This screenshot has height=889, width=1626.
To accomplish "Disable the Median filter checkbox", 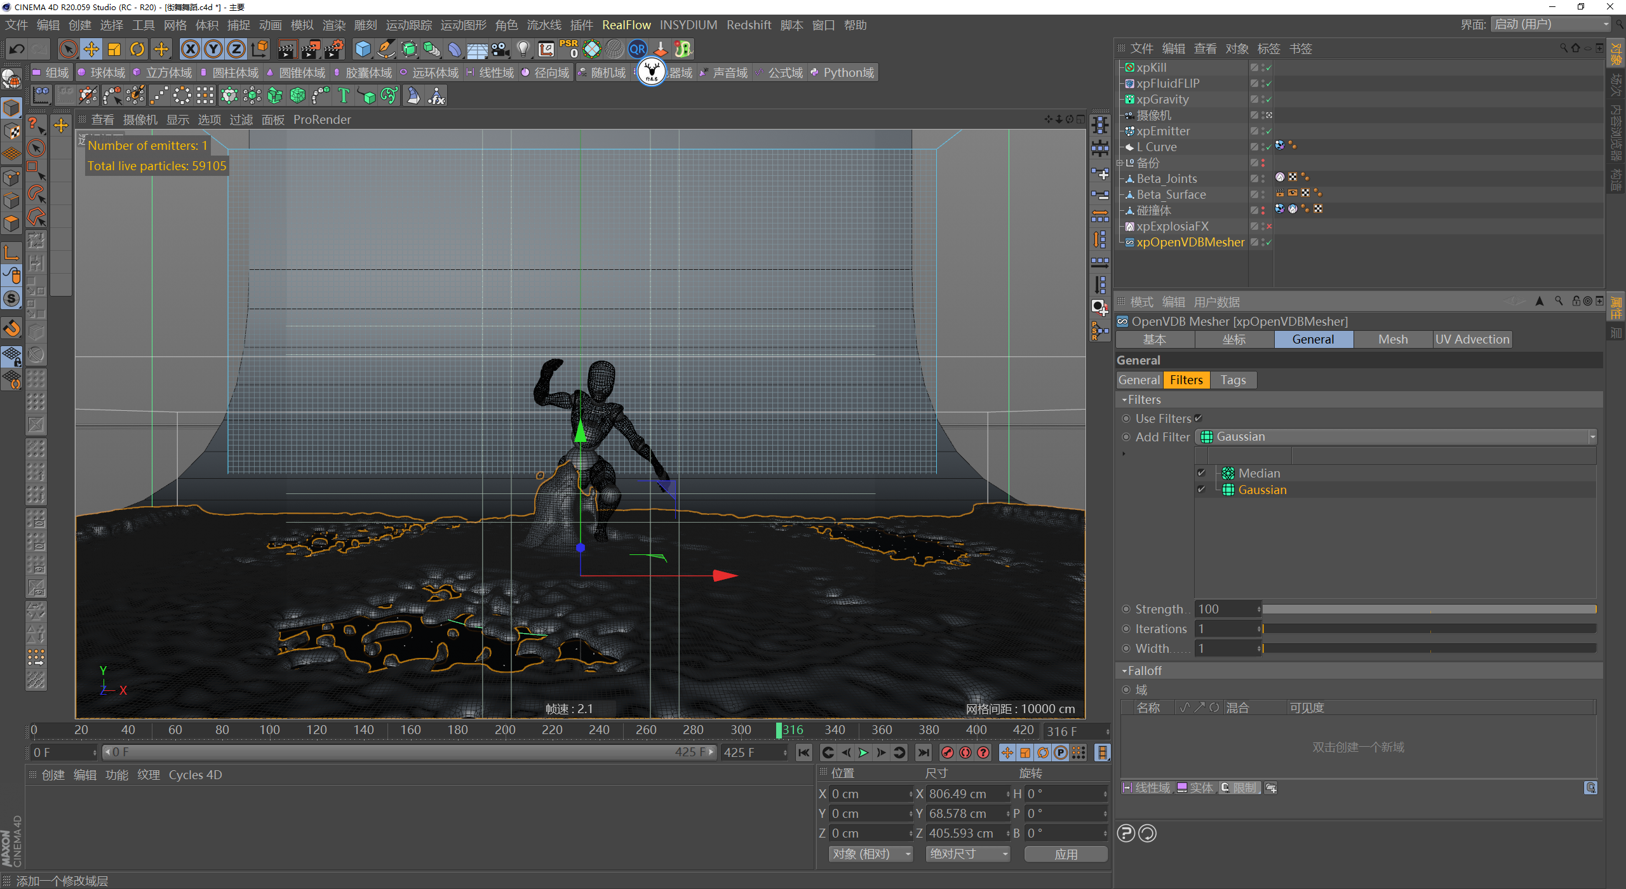I will click(x=1201, y=473).
